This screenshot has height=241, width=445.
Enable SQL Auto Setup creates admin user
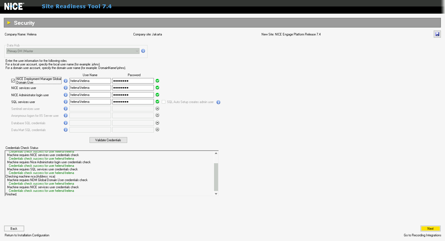pos(164,102)
